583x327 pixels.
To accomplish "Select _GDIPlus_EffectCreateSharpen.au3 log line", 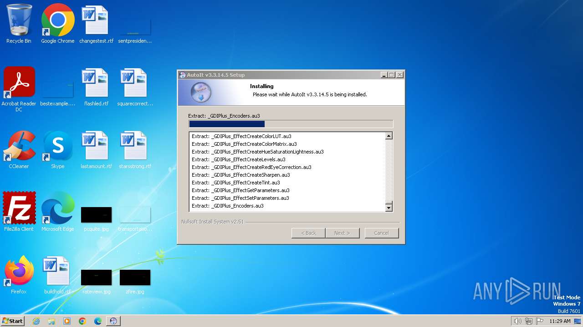I will [241, 175].
